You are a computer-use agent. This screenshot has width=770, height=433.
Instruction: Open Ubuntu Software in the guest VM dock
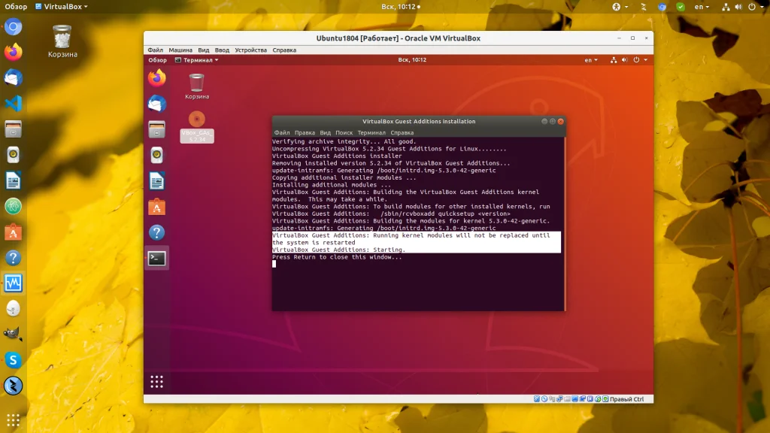click(x=156, y=207)
